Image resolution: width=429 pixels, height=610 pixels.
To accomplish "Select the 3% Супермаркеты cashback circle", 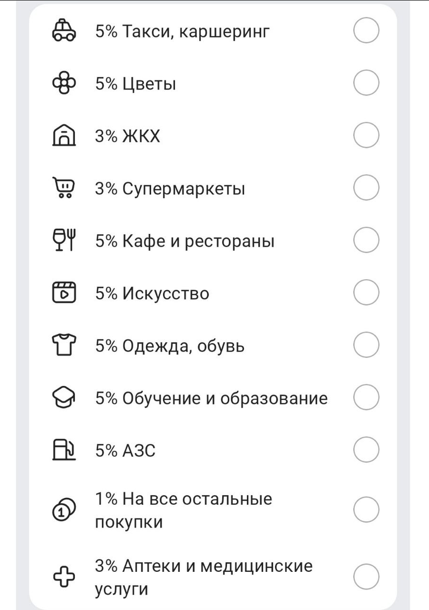I will click(x=366, y=188).
